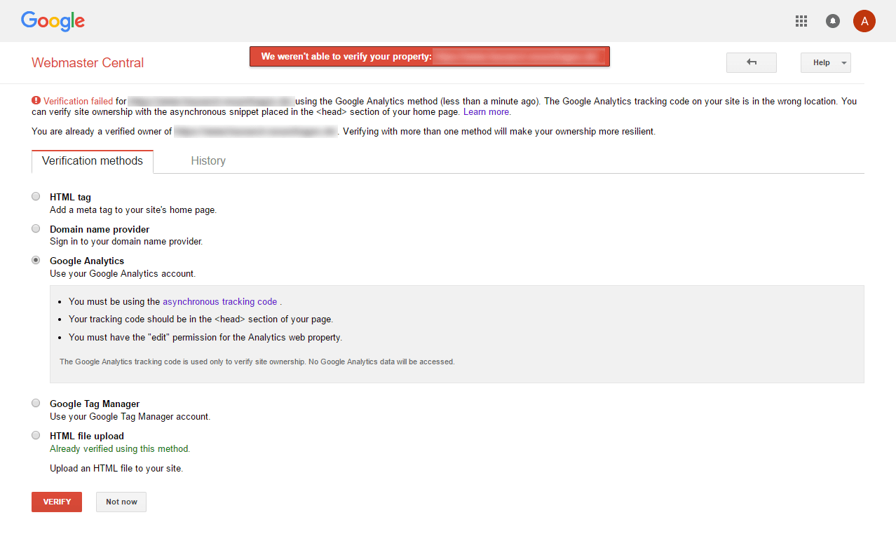This screenshot has width=896, height=550.
Task: Open the Google apps grid icon
Action: tap(801, 21)
